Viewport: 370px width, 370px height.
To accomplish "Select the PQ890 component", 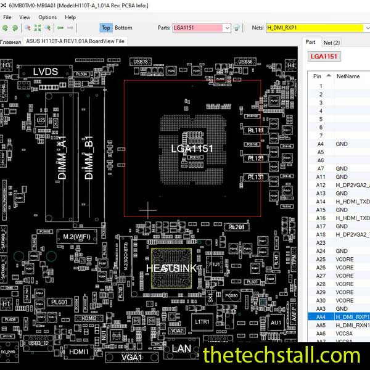I will coord(231,295).
